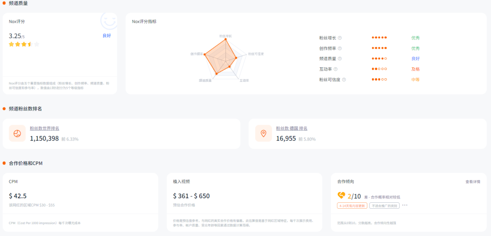Image resolution: width=491 pixels, height=236 pixels.
Task: Open the 粉丝数 德国 排名 link
Action: 291,128
